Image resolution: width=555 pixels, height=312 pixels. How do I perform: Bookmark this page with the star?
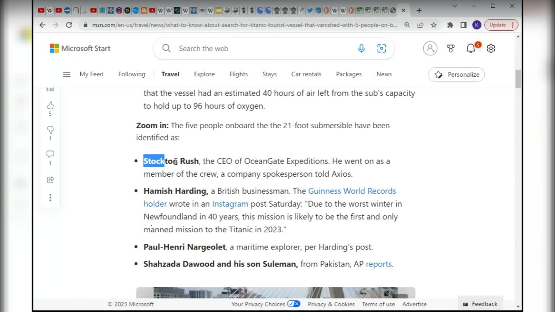point(434,25)
